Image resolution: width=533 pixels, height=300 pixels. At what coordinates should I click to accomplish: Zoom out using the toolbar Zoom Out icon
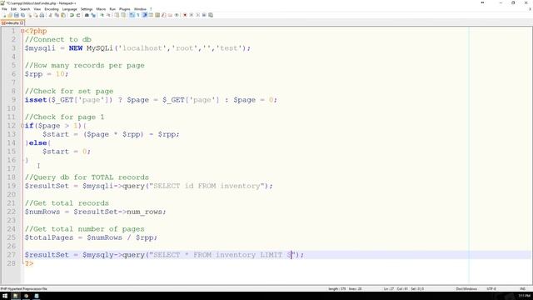coord(108,15)
